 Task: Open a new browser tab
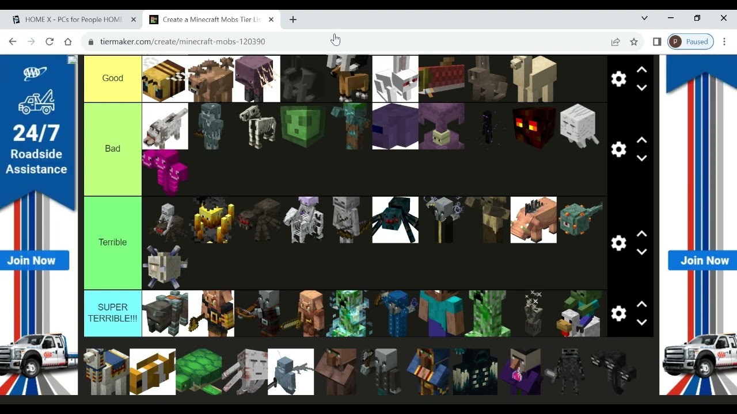coord(293,20)
